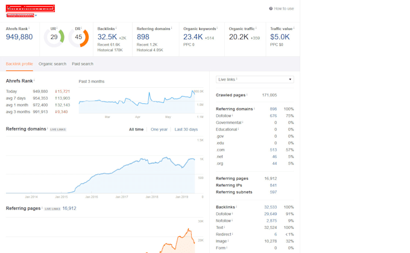Switch chart range to Last 30 days
The image size is (410, 253).
[x=186, y=129]
